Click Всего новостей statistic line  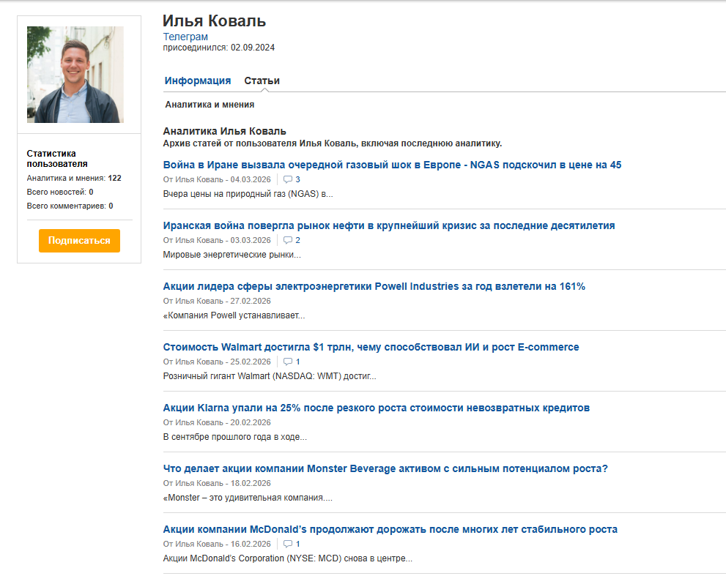pyautogui.click(x=60, y=192)
